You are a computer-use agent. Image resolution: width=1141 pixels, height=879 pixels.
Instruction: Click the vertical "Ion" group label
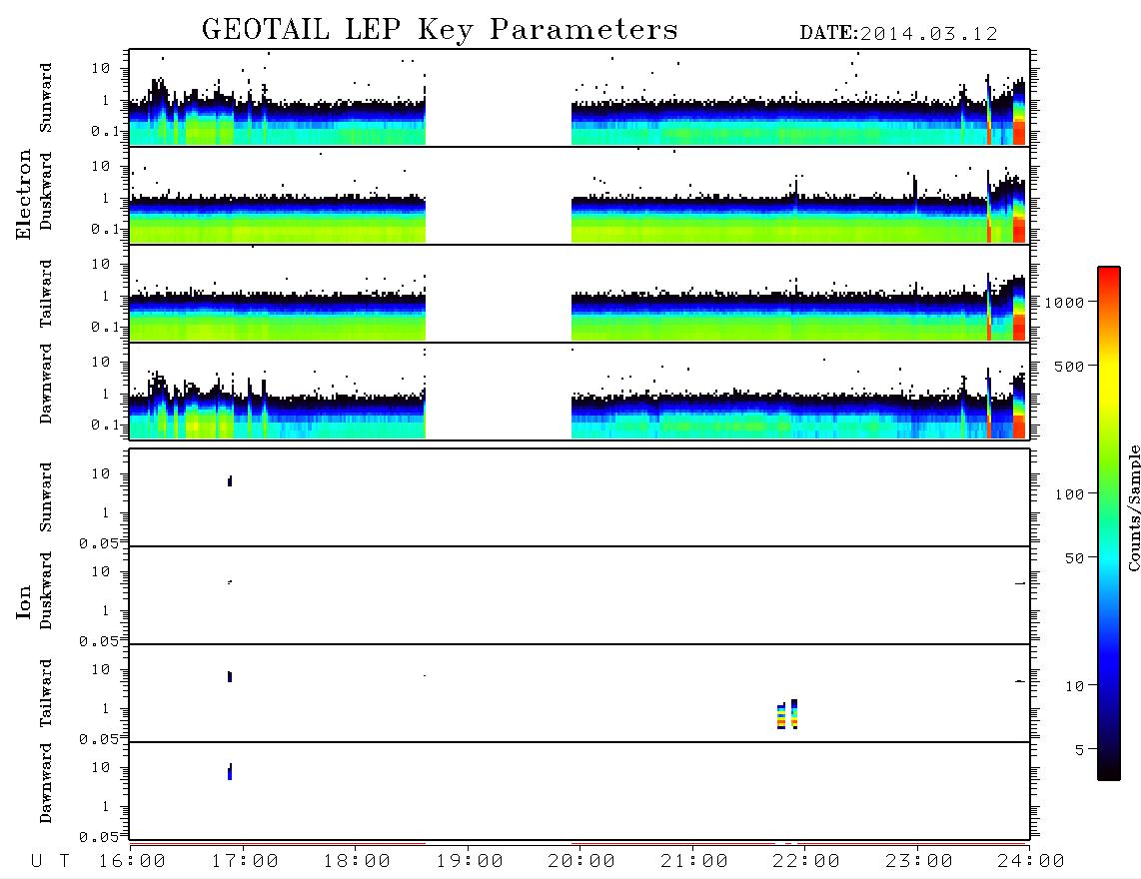coord(23,601)
